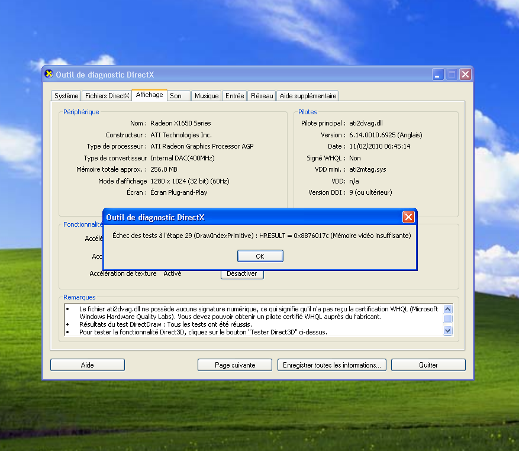Click the ATI Technologies Inc. value

click(181, 135)
